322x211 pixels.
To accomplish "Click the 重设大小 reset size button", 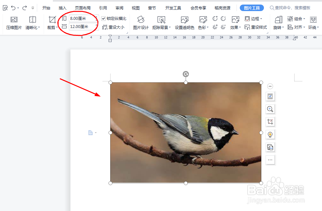I will click(113, 27).
